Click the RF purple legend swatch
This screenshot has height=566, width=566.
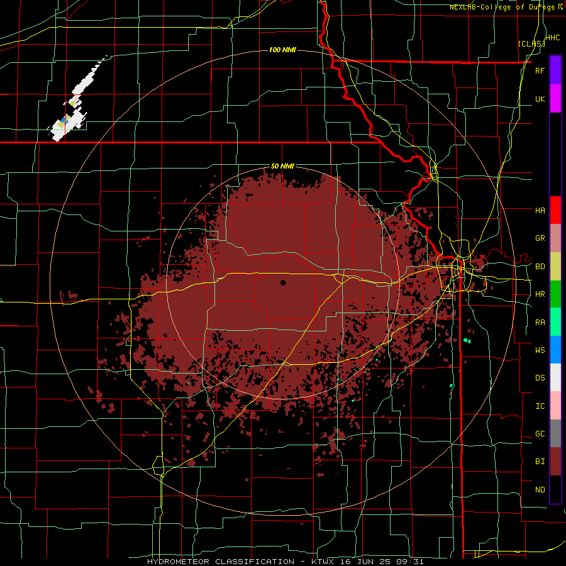click(555, 70)
